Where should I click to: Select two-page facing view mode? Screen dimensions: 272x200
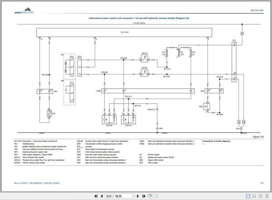(x=261, y=196)
